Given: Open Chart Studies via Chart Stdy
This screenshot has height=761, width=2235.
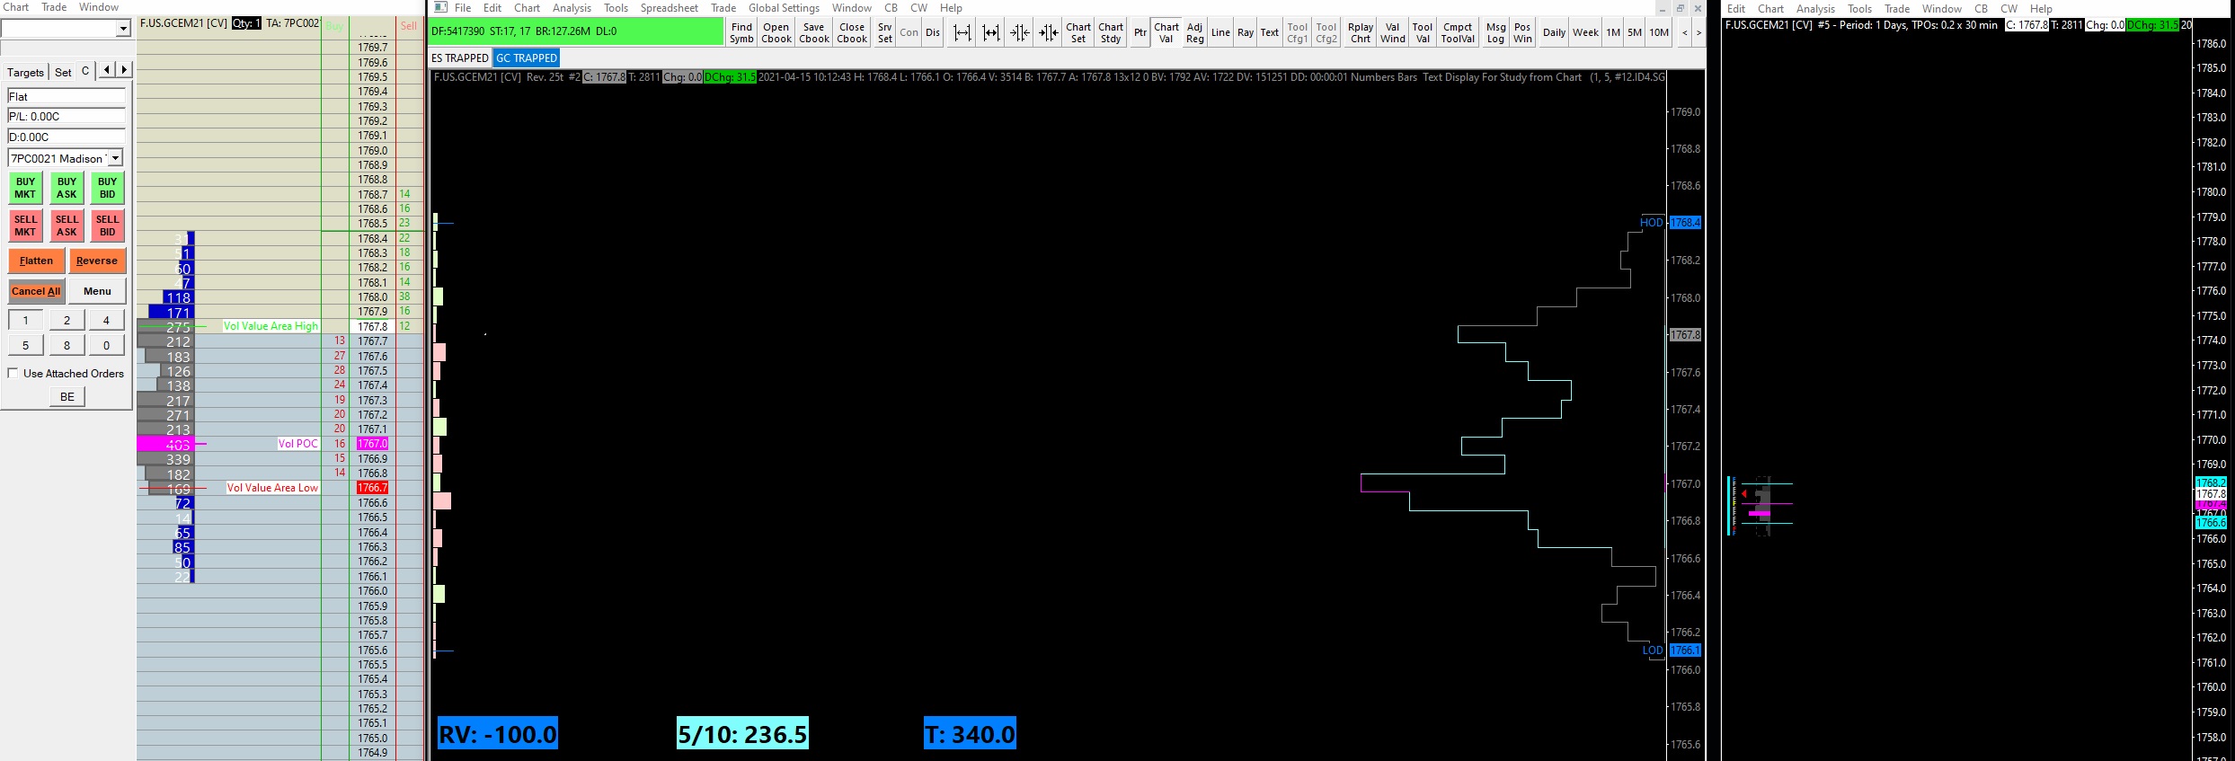Looking at the screenshot, I should point(1111,33).
